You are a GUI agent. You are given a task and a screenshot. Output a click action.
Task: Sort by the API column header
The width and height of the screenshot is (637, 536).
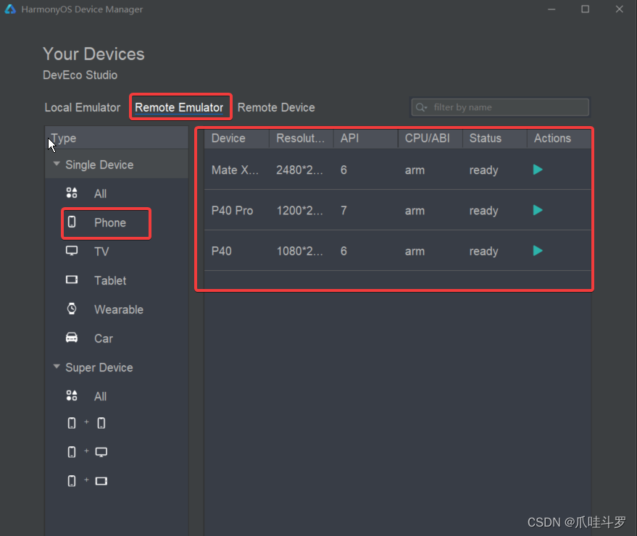tap(366, 138)
